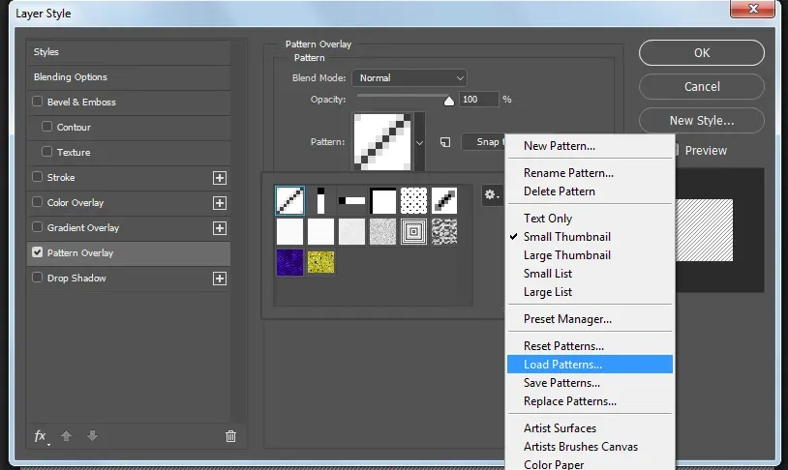This screenshot has width=788, height=470.
Task: Click the Cancel button
Action: pos(702,86)
